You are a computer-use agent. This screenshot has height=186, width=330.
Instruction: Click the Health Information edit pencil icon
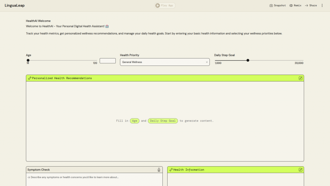click(300, 170)
